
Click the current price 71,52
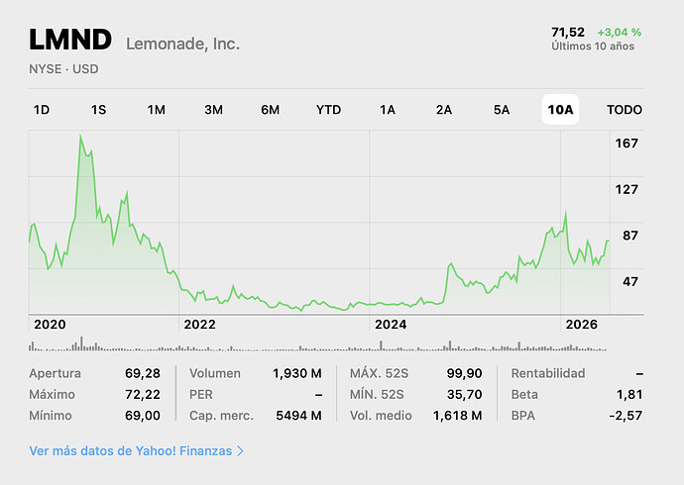pos(568,33)
